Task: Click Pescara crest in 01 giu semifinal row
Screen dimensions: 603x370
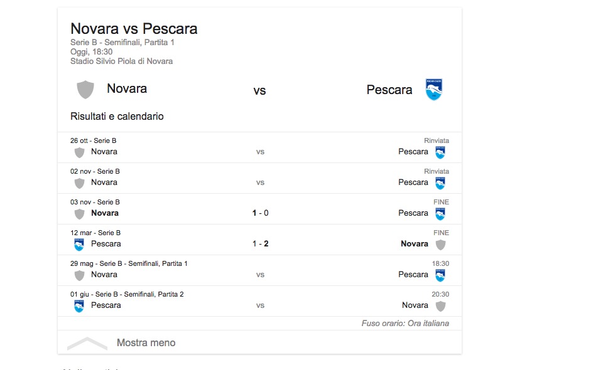Action: point(79,306)
